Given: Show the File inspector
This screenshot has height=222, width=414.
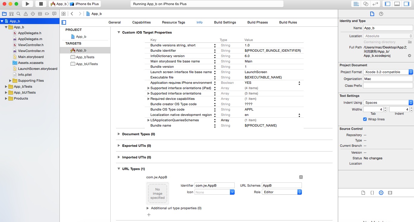Looking at the screenshot, I should click(372, 14).
